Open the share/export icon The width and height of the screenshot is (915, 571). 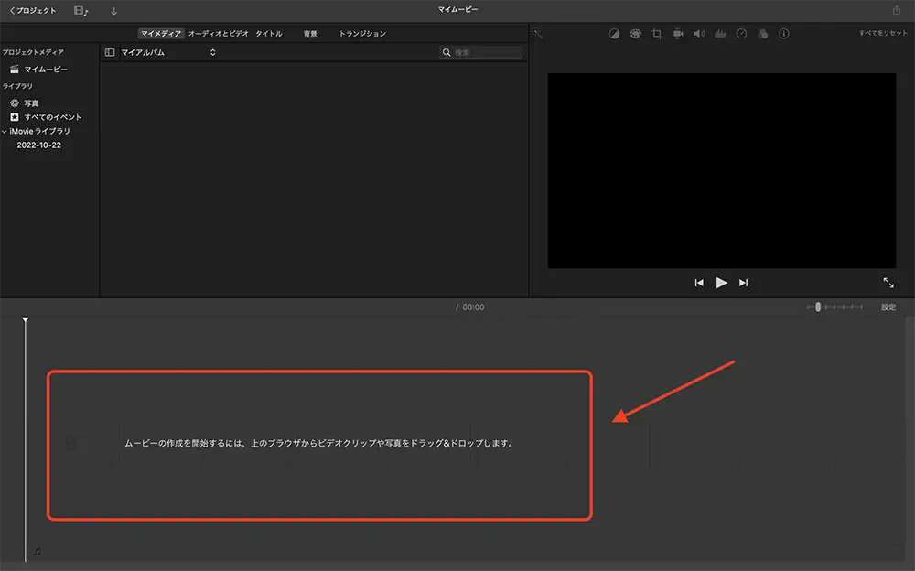click(897, 10)
